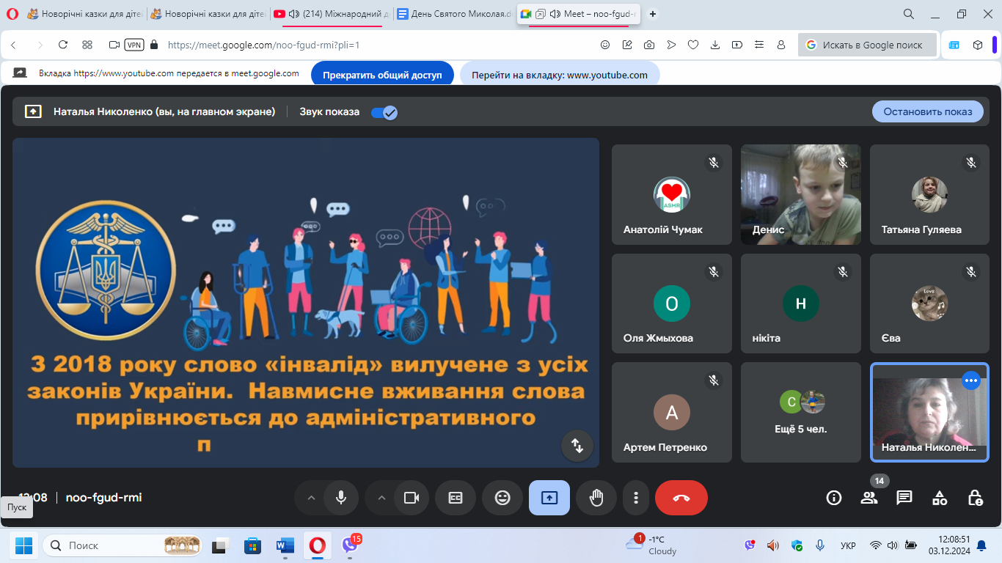Open the extensions cube icon
1002x563 pixels.
978,45
